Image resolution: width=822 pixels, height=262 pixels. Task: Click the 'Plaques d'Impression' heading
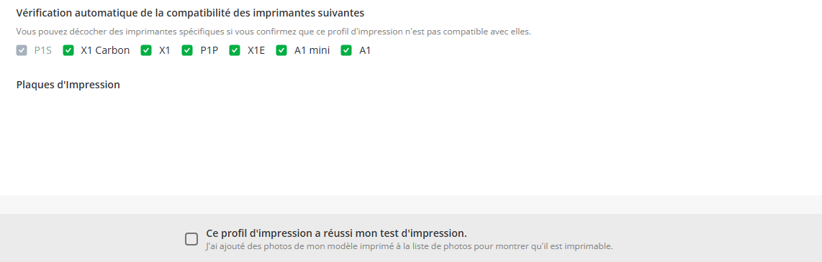coord(68,85)
